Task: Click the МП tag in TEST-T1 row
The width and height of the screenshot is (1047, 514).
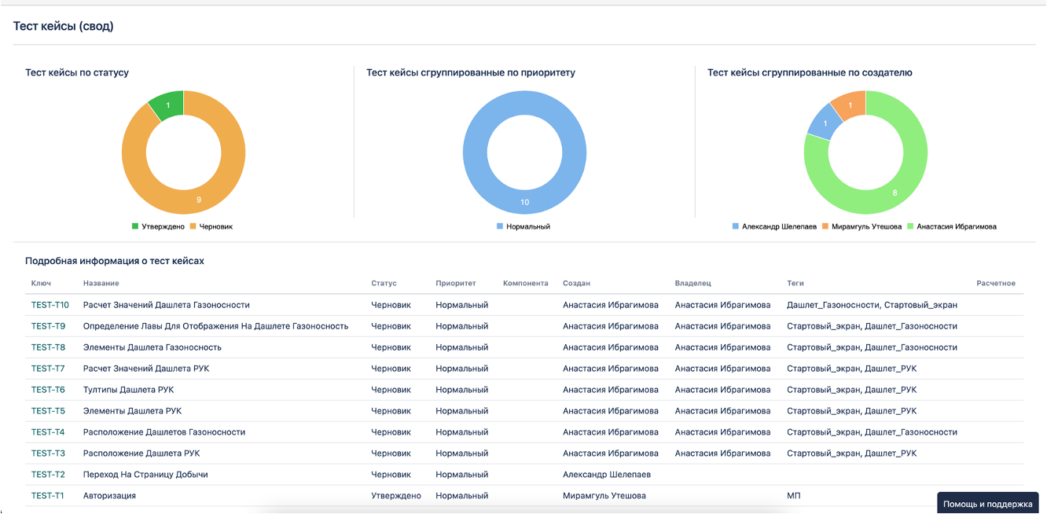Action: click(x=794, y=496)
